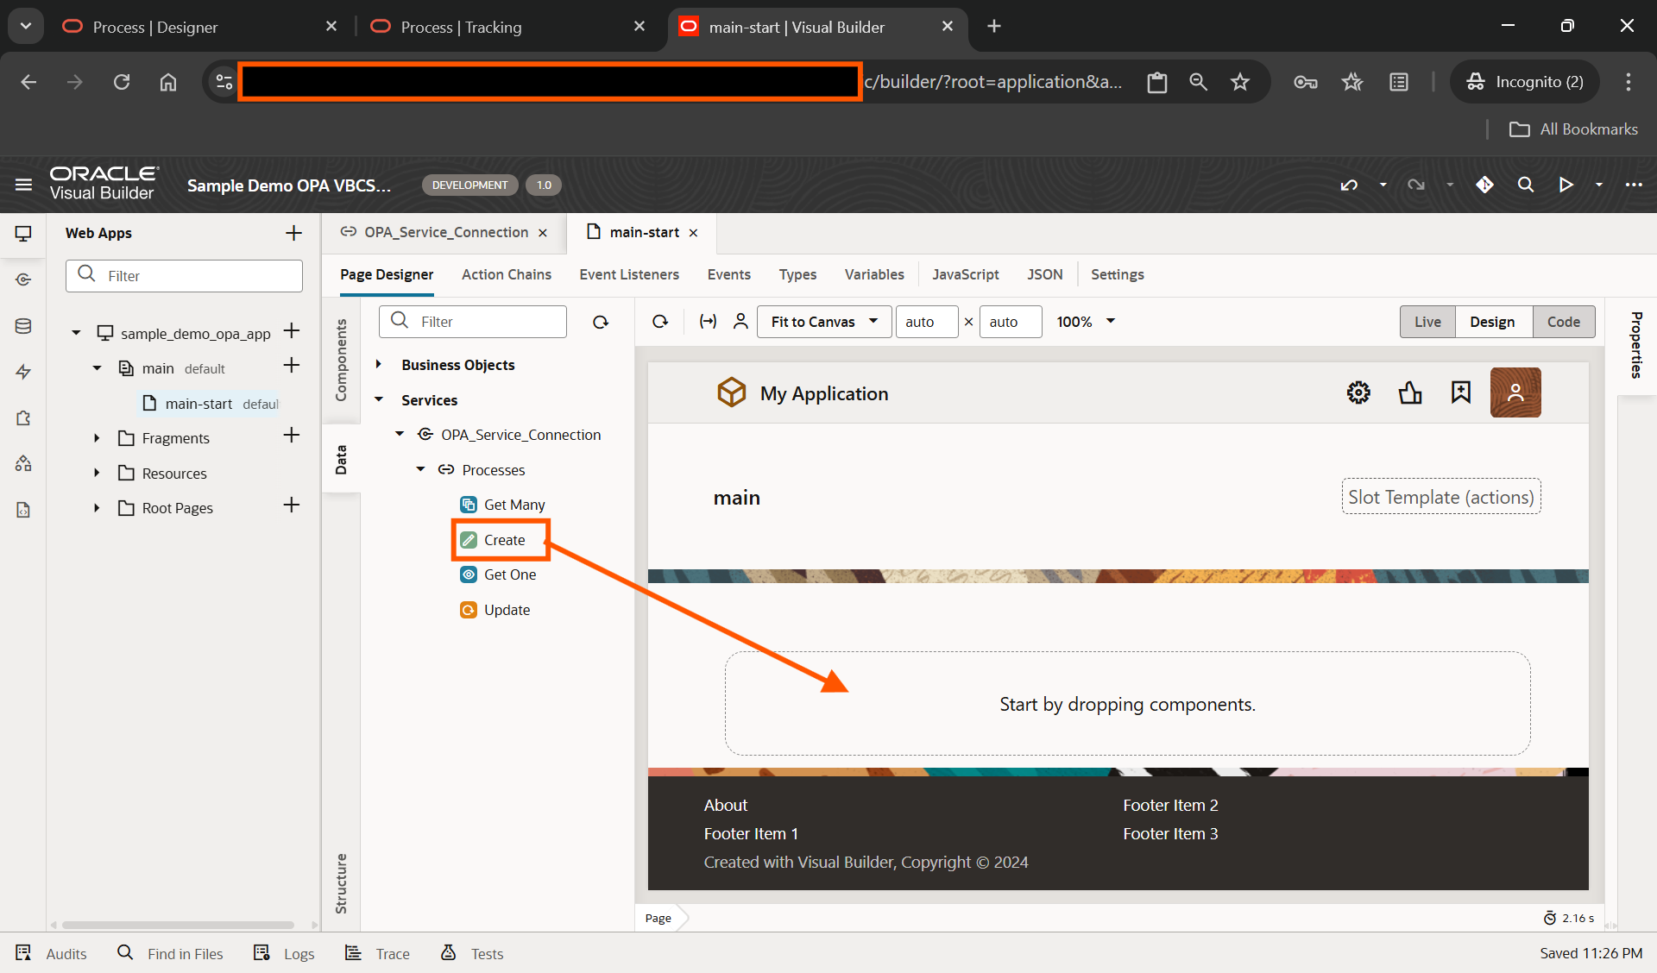1657x973 pixels.
Task: Switch to Live mode for the page
Action: 1427,321
